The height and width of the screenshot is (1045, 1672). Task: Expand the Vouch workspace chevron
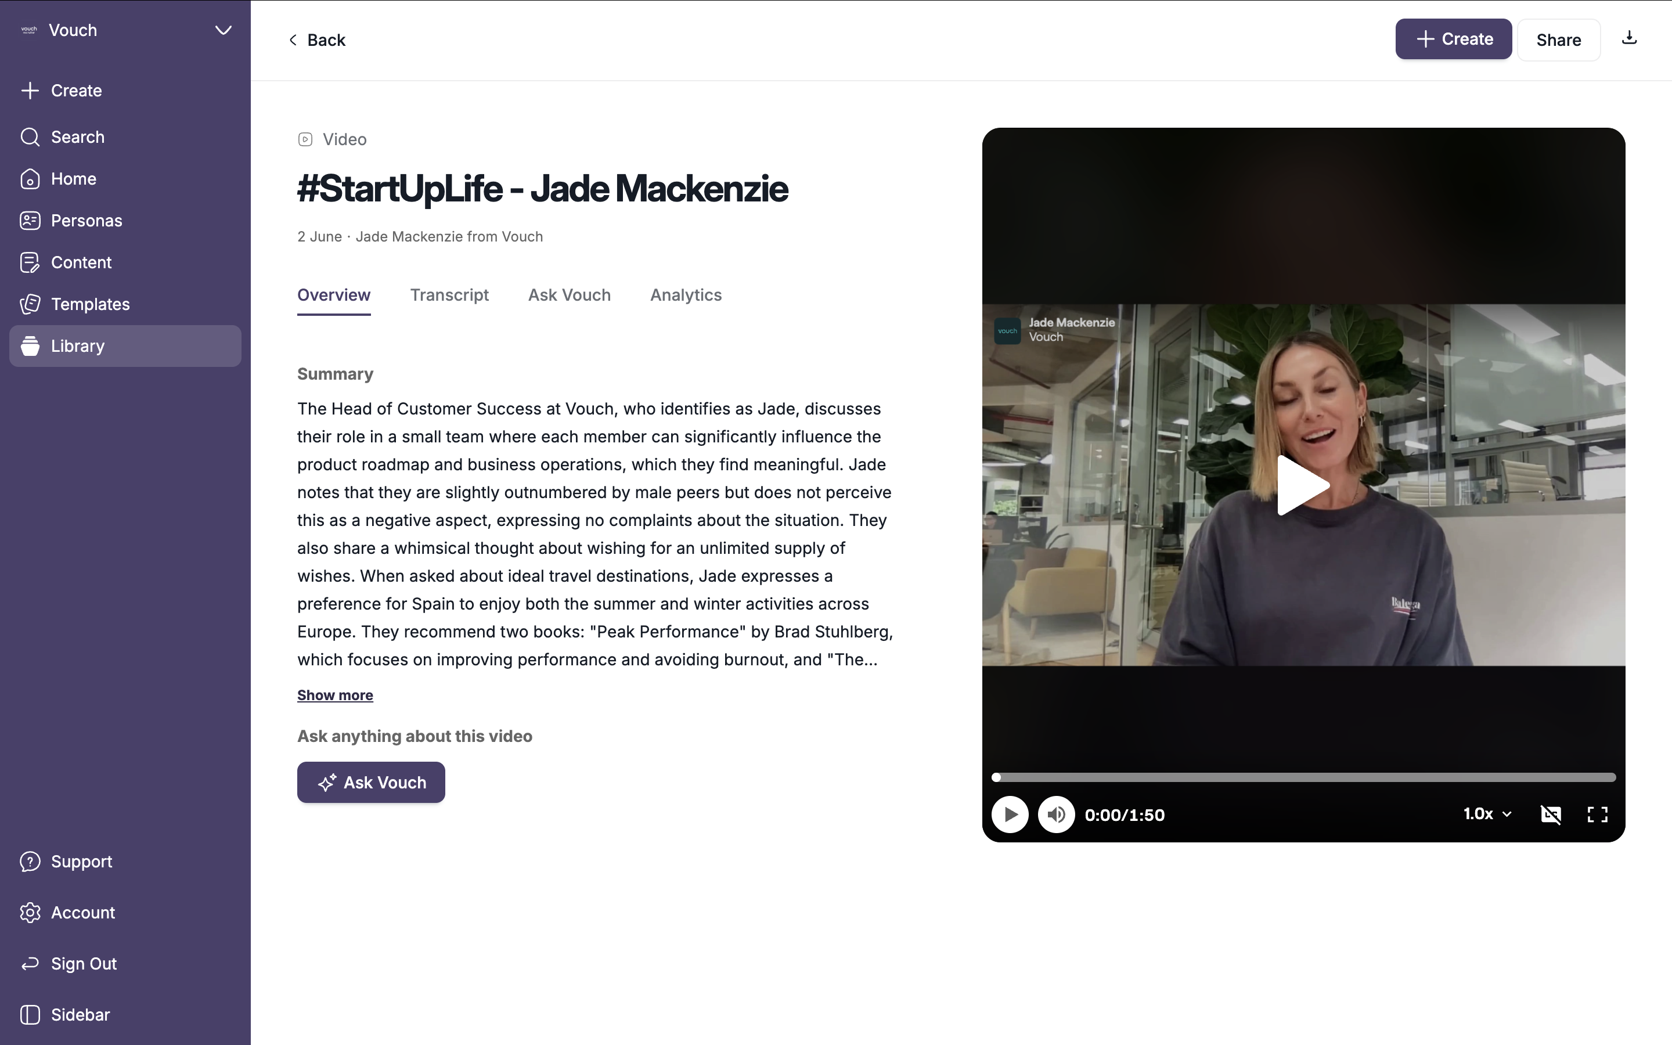[223, 30]
